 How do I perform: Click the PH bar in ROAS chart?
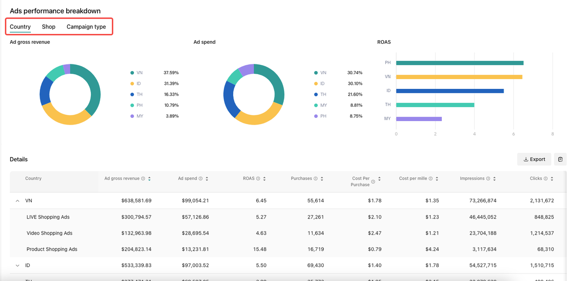pos(459,63)
